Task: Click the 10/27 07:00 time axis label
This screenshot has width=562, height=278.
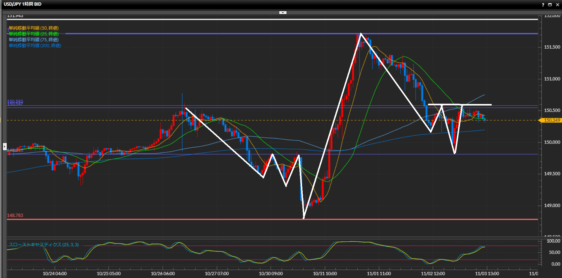Action: point(217,274)
